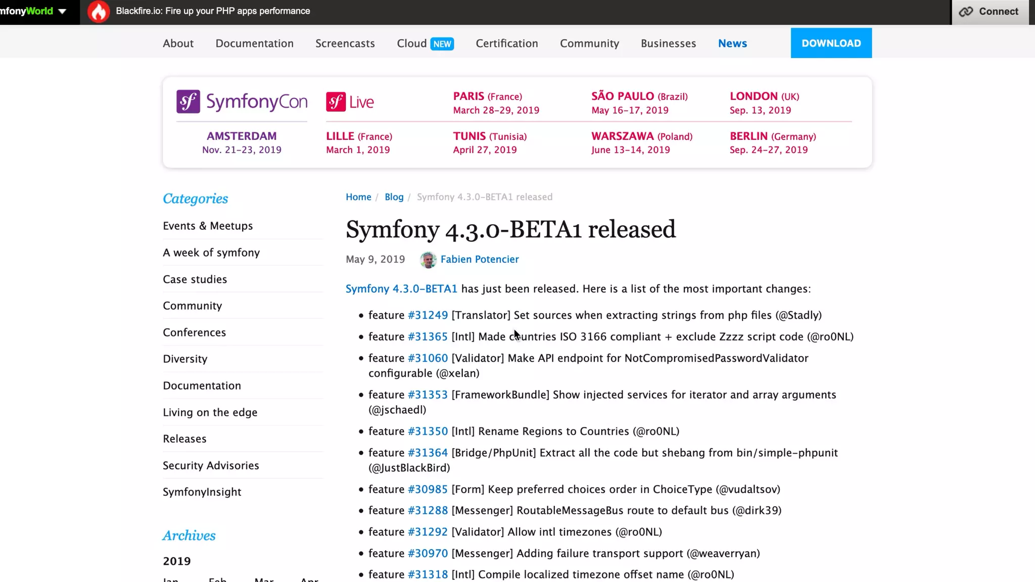The image size is (1035, 582).
Task: Open the AMSTERDAM SymfonyCon event link
Action: coord(242,136)
